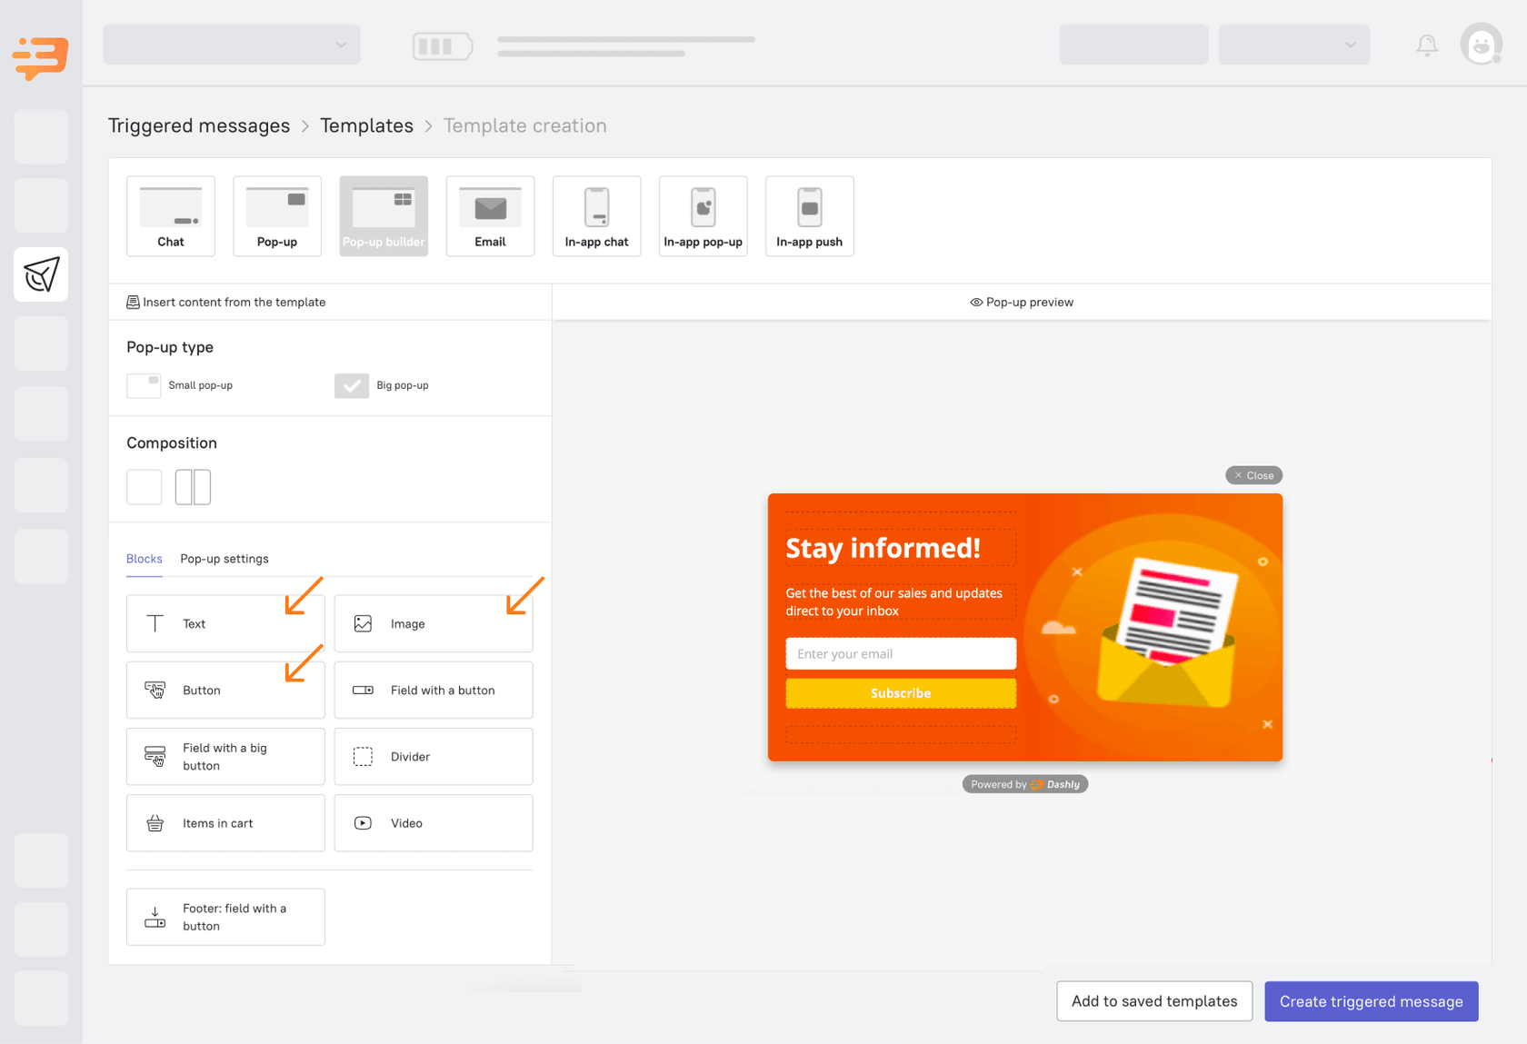Screen dimensions: 1527x1044
Task: Select the Email template type
Action: [489, 215]
